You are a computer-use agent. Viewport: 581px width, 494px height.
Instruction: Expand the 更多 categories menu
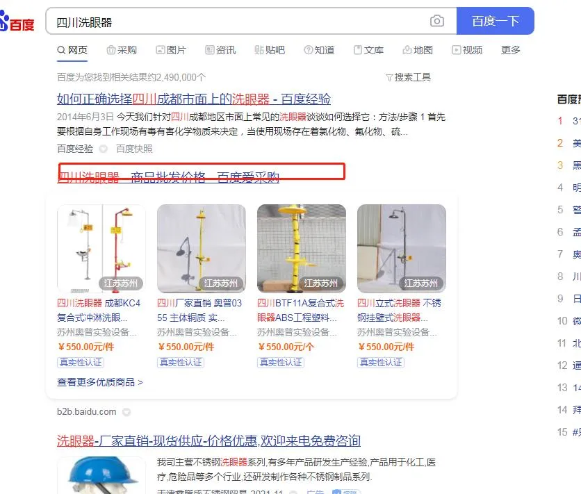pos(511,50)
